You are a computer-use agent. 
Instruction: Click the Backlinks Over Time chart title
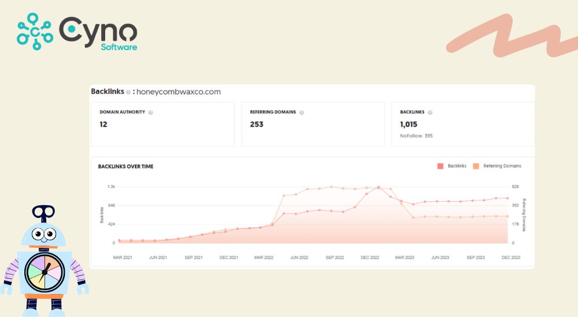(x=127, y=167)
